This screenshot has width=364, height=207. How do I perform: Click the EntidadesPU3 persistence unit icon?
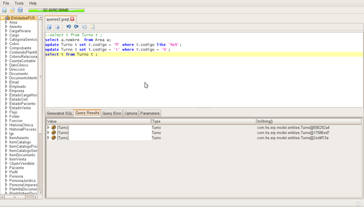coord(8,18)
